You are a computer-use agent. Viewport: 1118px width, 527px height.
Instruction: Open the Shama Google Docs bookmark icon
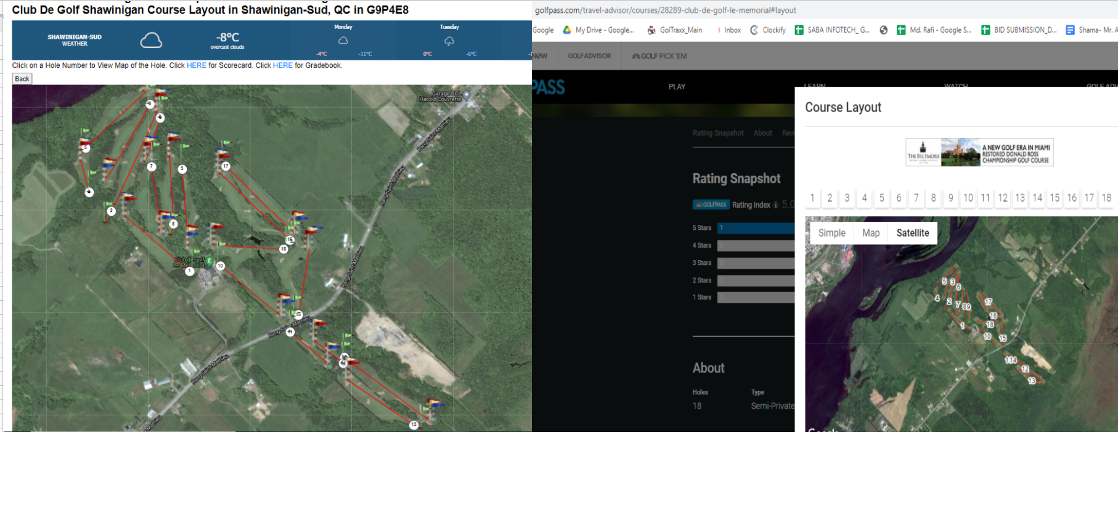click(x=1070, y=30)
